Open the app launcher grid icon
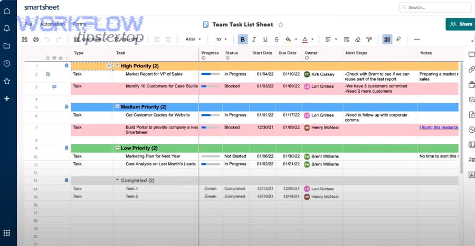This screenshot has height=246, width=475. (x=7, y=233)
